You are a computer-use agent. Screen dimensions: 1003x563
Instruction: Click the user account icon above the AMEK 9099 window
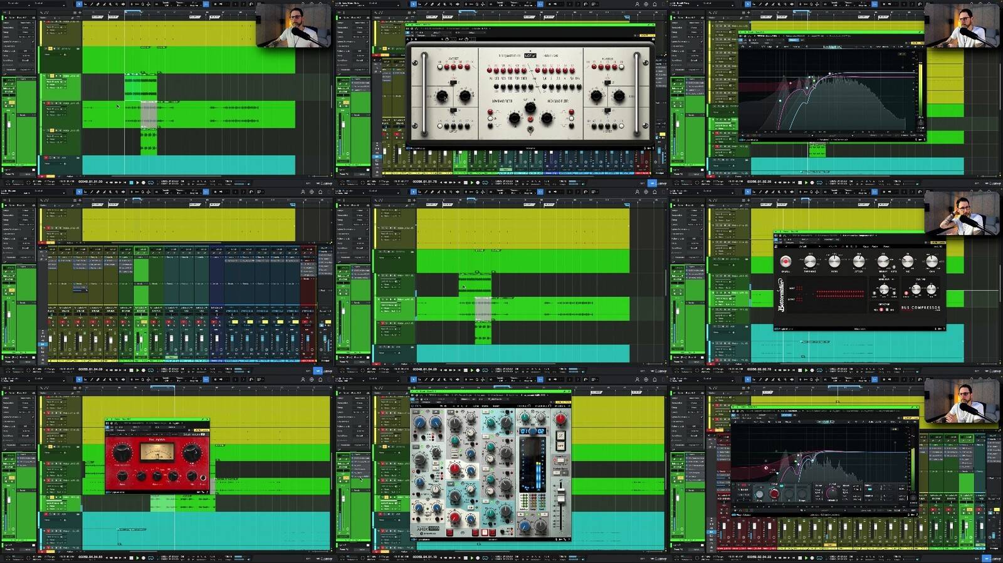(637, 380)
